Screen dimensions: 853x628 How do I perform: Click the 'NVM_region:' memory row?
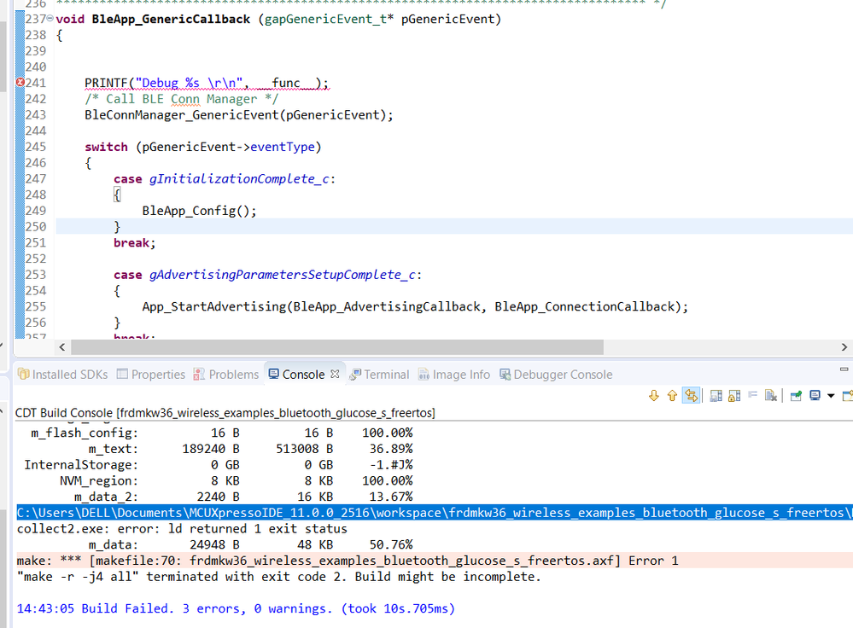[237, 480]
